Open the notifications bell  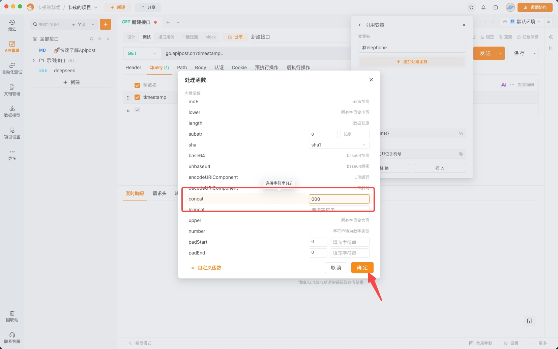tap(483, 7)
